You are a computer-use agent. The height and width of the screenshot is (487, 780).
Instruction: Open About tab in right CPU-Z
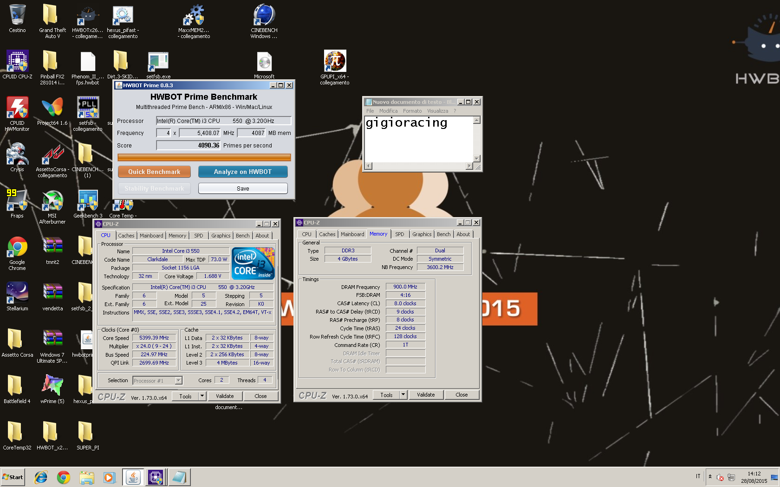[463, 234]
